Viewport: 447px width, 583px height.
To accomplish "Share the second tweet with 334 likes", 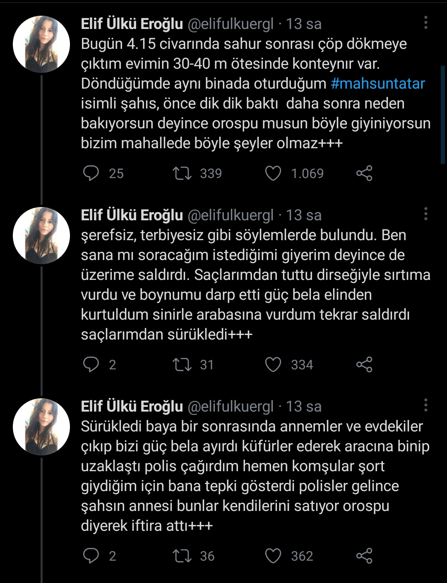I will pyautogui.click(x=364, y=365).
